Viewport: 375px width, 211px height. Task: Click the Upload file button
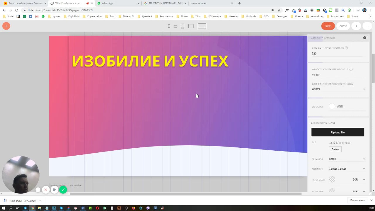pos(338,132)
